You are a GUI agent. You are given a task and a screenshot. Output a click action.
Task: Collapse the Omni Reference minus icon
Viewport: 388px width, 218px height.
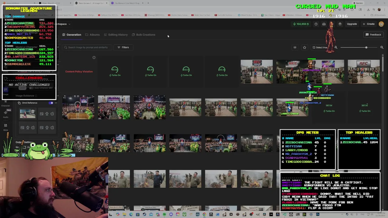[56, 103]
